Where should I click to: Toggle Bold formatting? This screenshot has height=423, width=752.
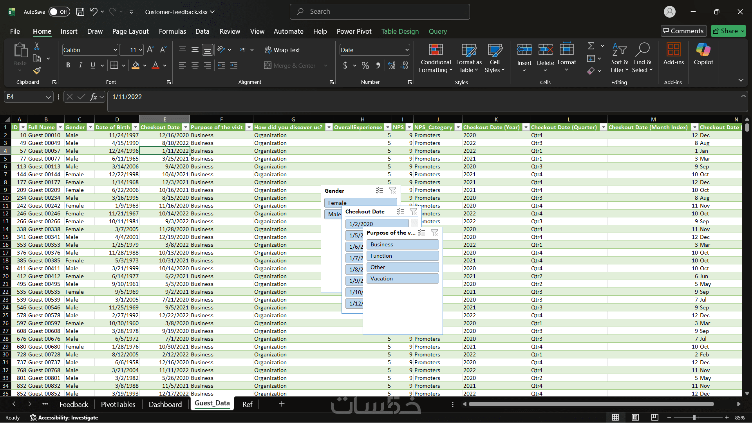pyautogui.click(x=68, y=65)
